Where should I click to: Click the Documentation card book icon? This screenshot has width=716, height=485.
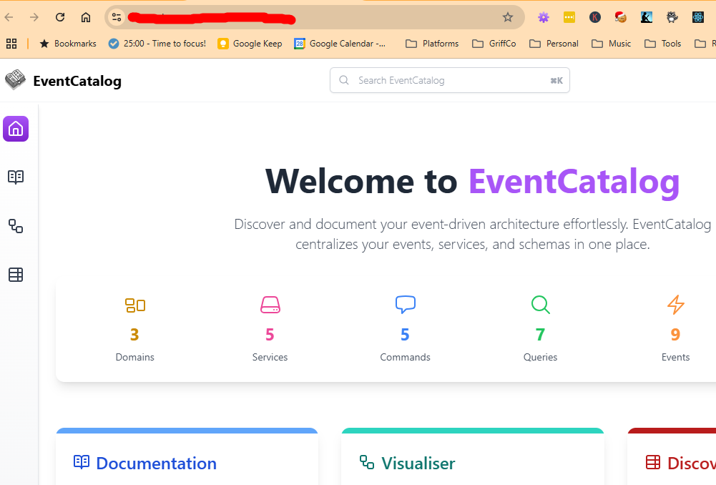[x=82, y=462]
